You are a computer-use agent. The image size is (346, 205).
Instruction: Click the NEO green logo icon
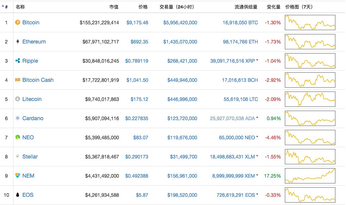point(18,137)
